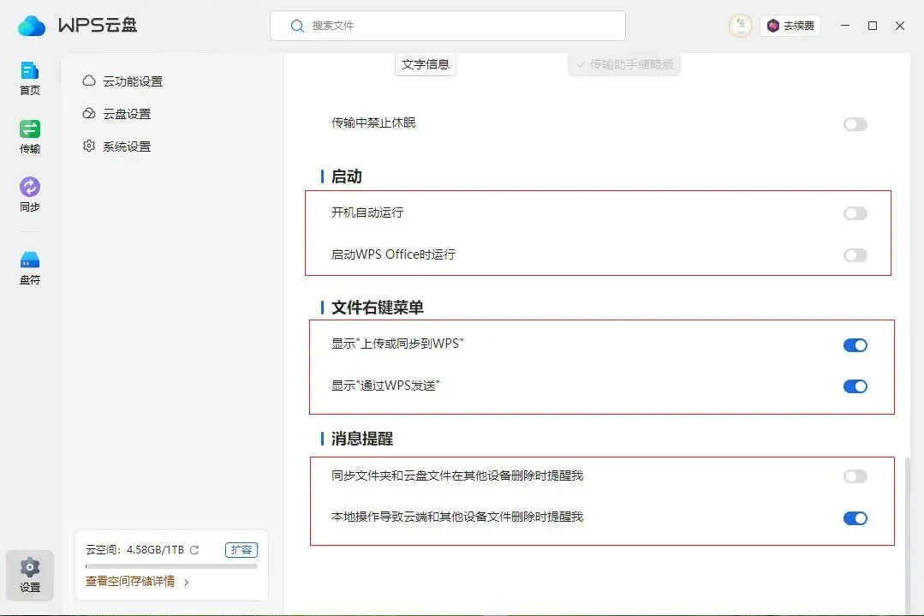
Task: Click the cloud space usage progress bar
Action: 171,566
